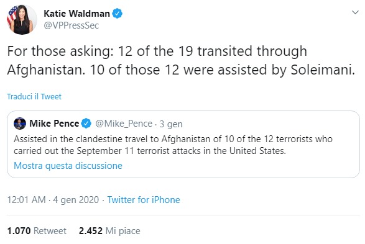Open Katie Waldman's profile picture
365x244 pixels.
22,19
